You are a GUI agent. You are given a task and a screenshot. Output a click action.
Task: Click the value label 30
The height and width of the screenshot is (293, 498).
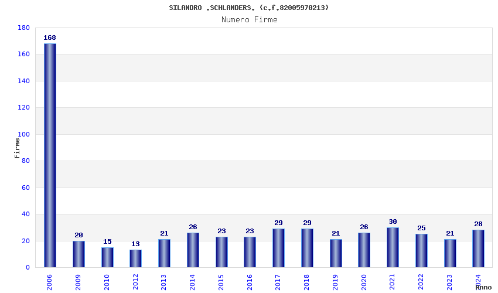[x=393, y=222]
